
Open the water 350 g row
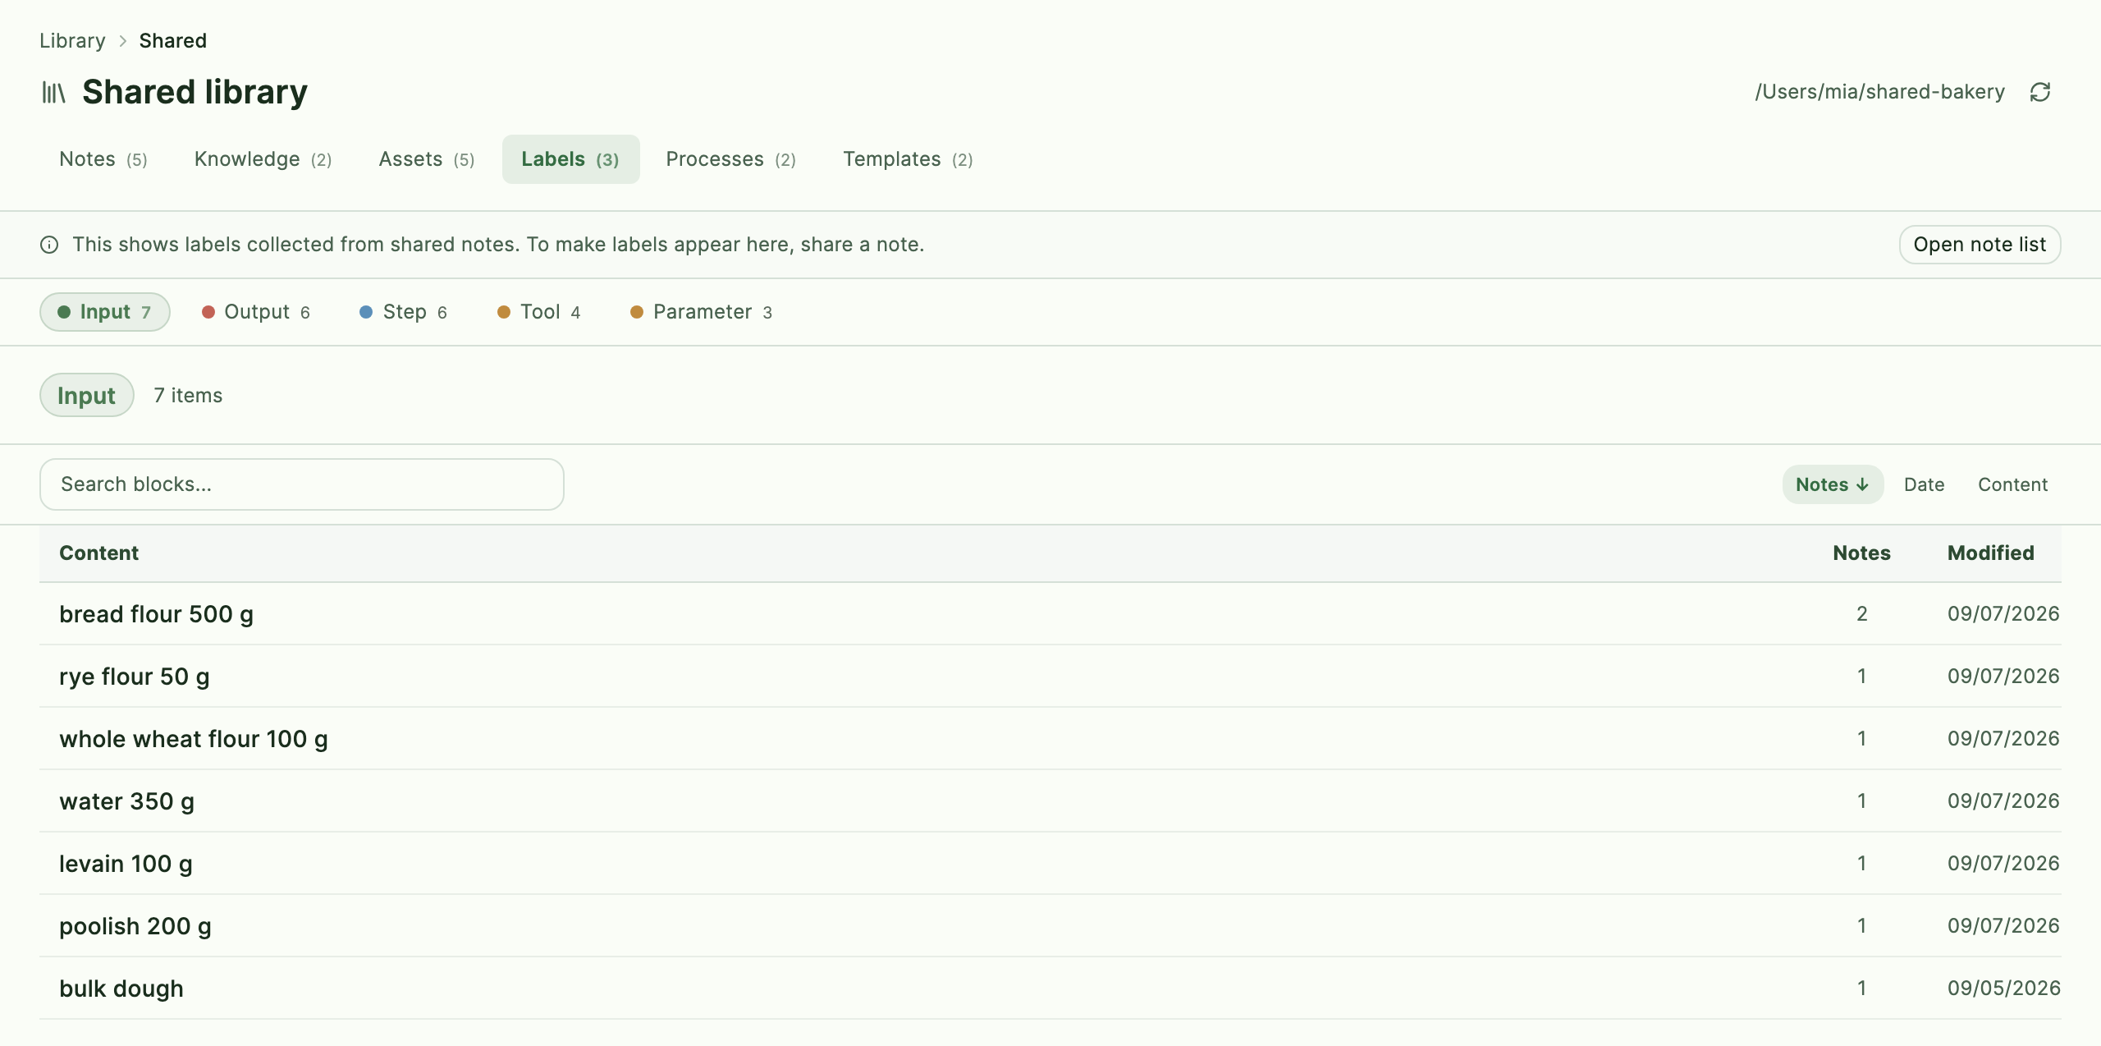coord(1050,801)
